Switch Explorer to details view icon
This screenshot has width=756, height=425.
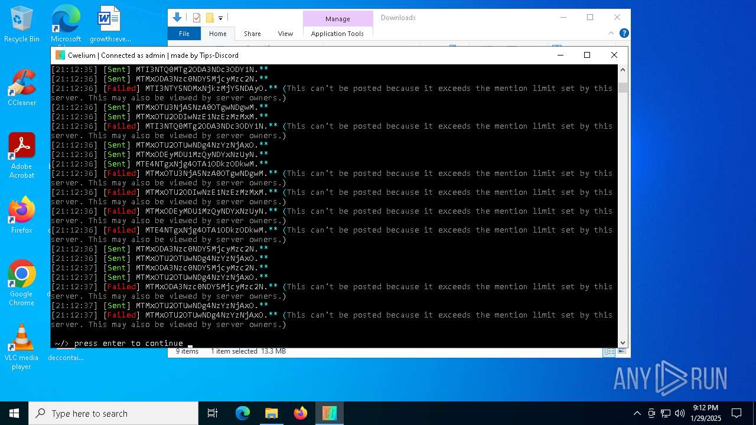click(608, 352)
